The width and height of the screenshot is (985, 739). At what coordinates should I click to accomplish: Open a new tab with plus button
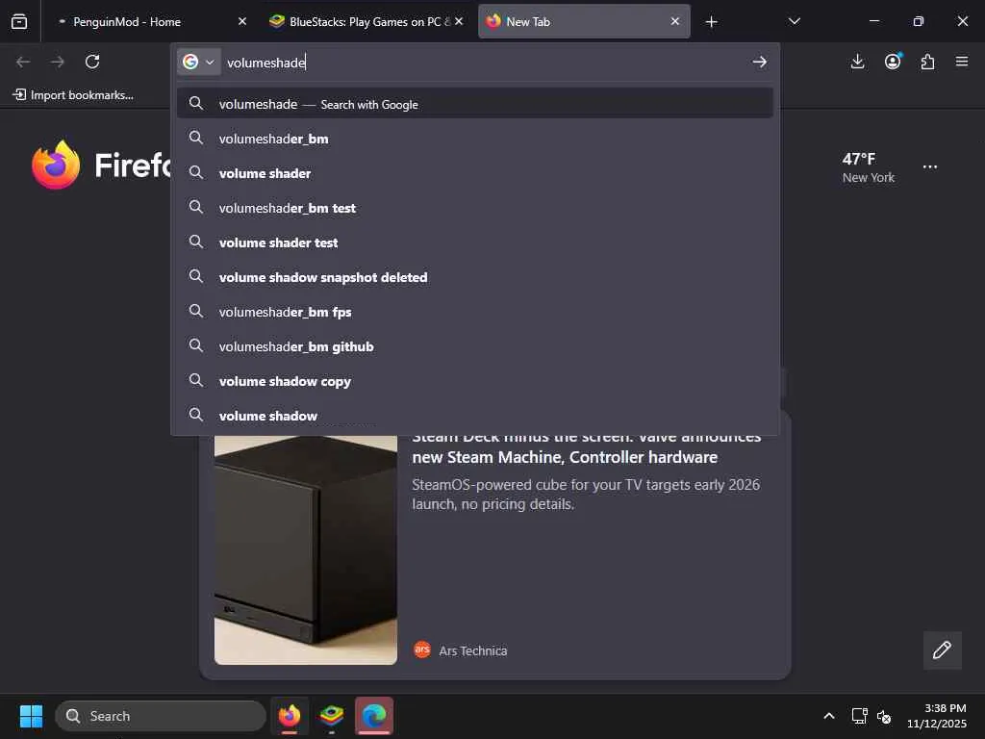pyautogui.click(x=711, y=22)
